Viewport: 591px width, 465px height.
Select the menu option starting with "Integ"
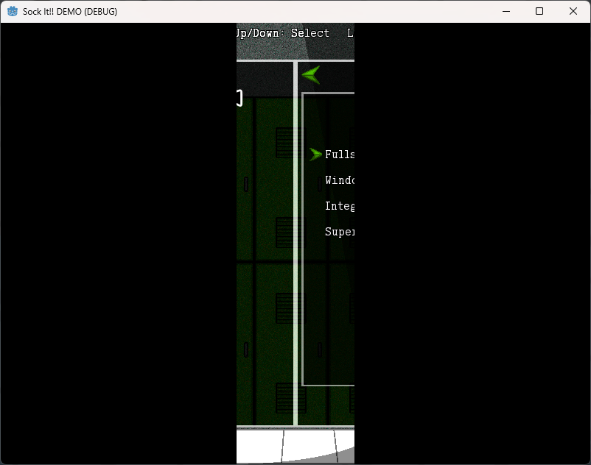[340, 206]
